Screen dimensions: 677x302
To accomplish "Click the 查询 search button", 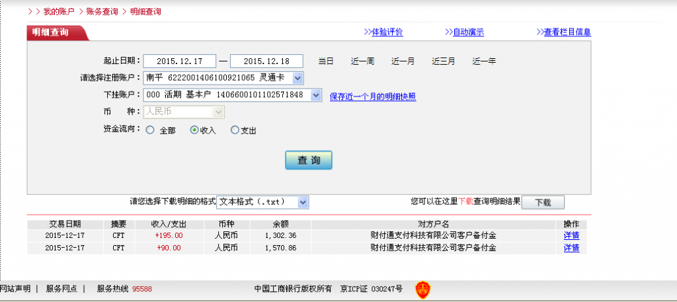I will (x=308, y=161).
